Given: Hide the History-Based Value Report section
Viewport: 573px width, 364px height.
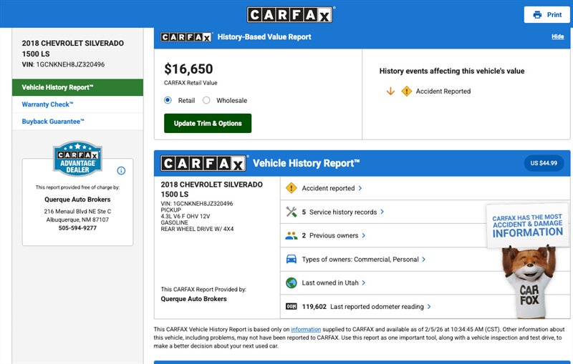Looking at the screenshot, I should [557, 36].
